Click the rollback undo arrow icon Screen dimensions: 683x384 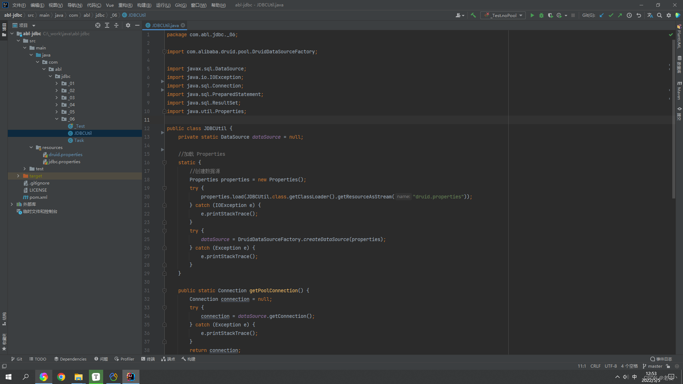[x=639, y=15]
